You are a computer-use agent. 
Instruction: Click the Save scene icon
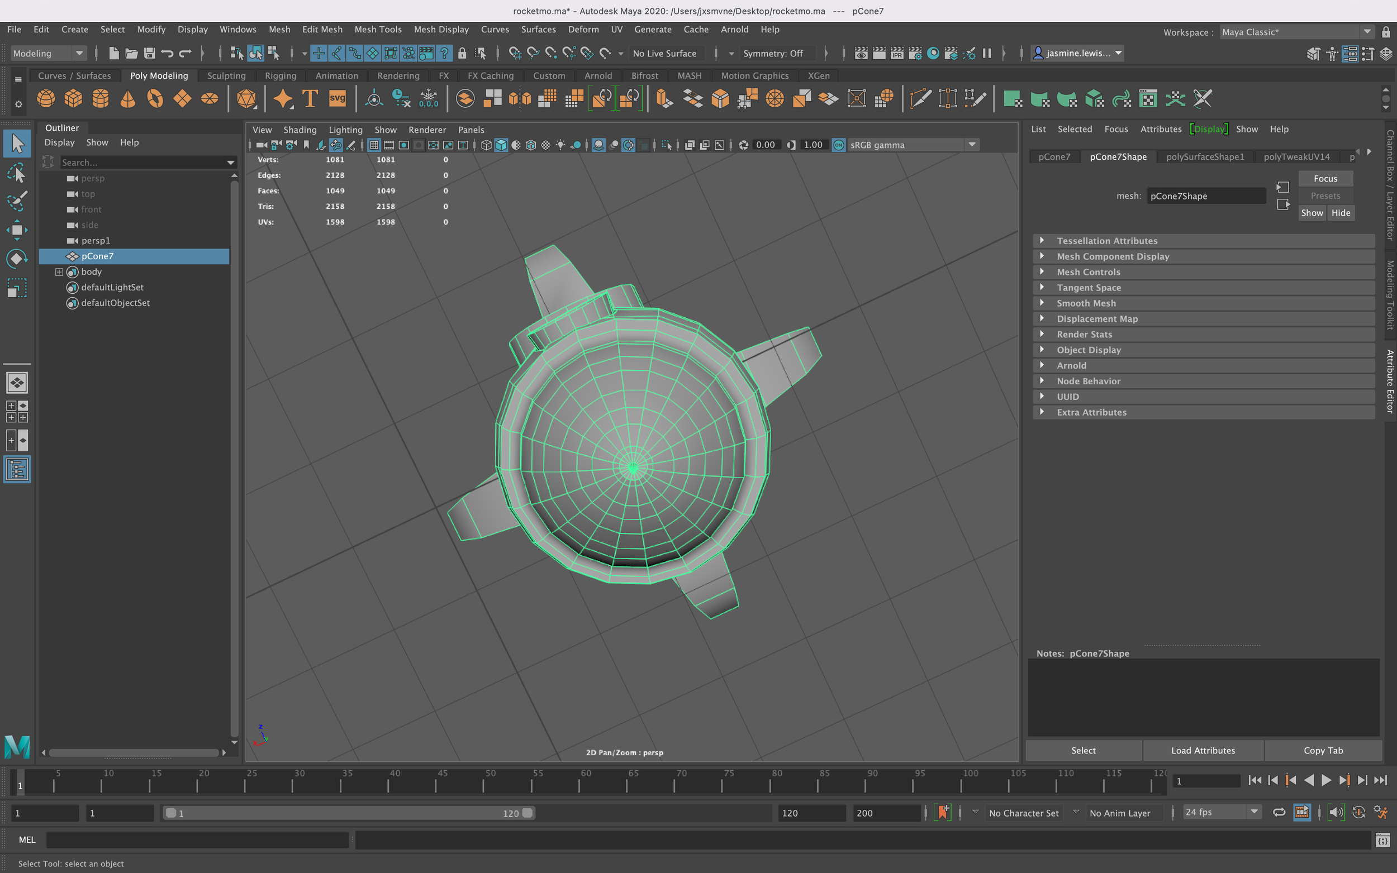click(150, 53)
